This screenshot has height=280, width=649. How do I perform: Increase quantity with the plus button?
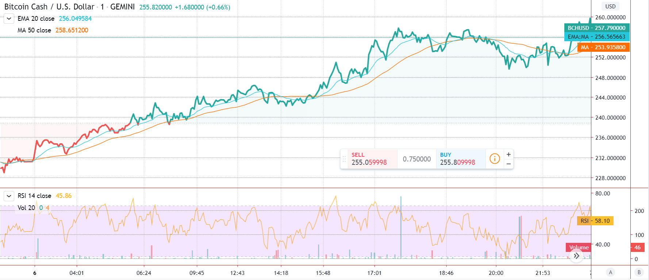pos(508,154)
